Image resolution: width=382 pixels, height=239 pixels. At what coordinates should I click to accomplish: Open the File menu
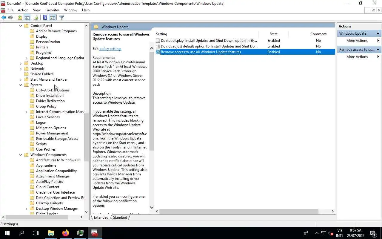10,10
